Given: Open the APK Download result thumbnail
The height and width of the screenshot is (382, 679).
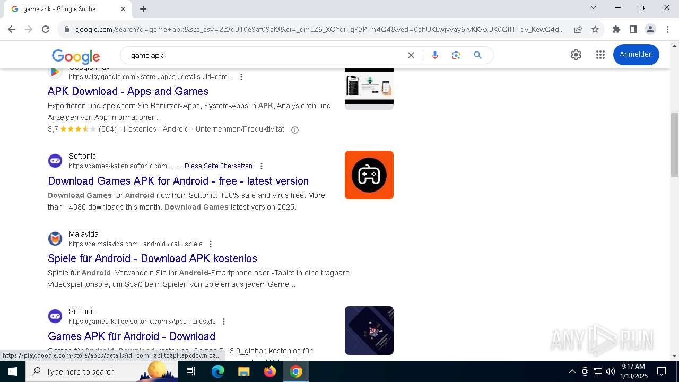Looking at the screenshot, I should [x=369, y=89].
